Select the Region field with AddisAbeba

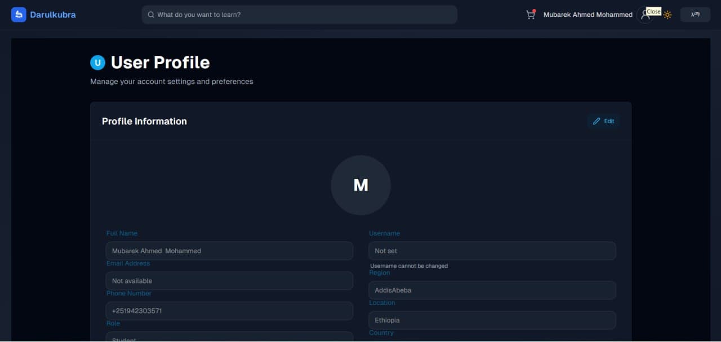click(x=492, y=290)
